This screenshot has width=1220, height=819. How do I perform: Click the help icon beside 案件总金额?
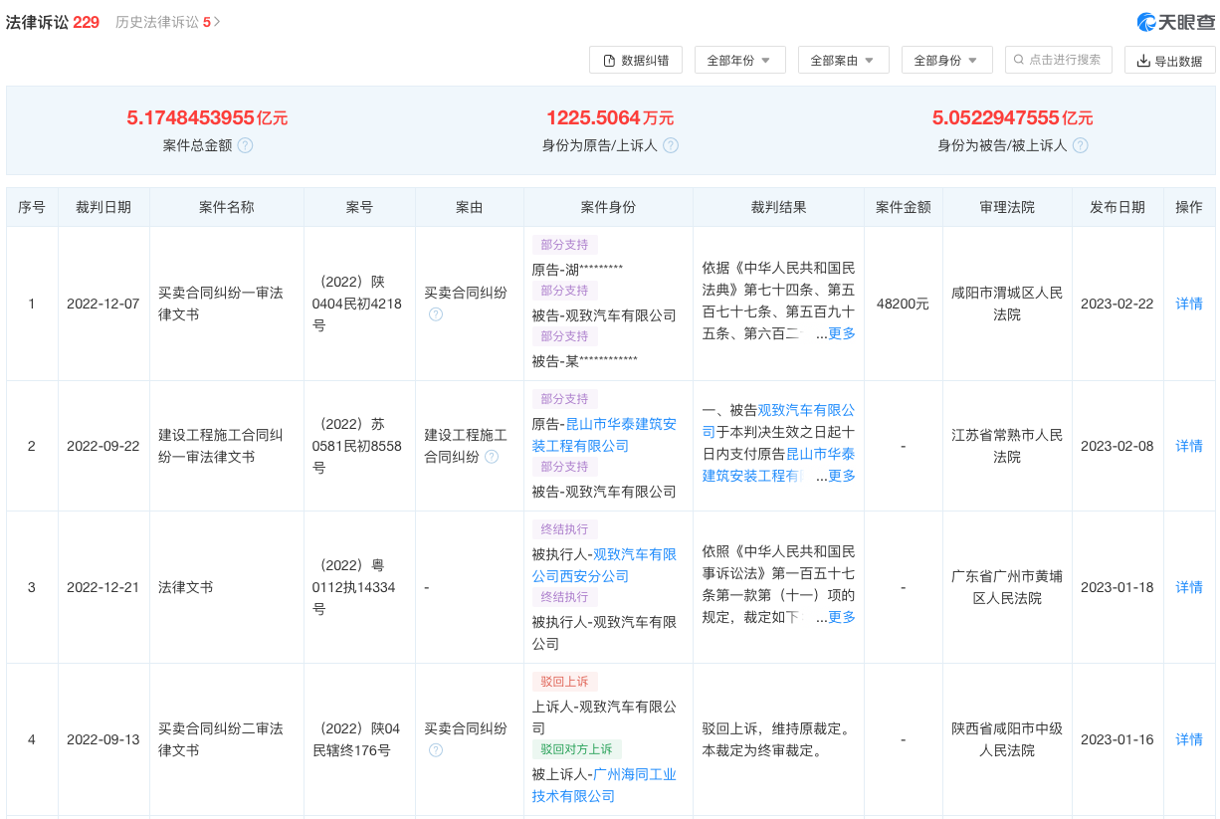click(x=245, y=145)
